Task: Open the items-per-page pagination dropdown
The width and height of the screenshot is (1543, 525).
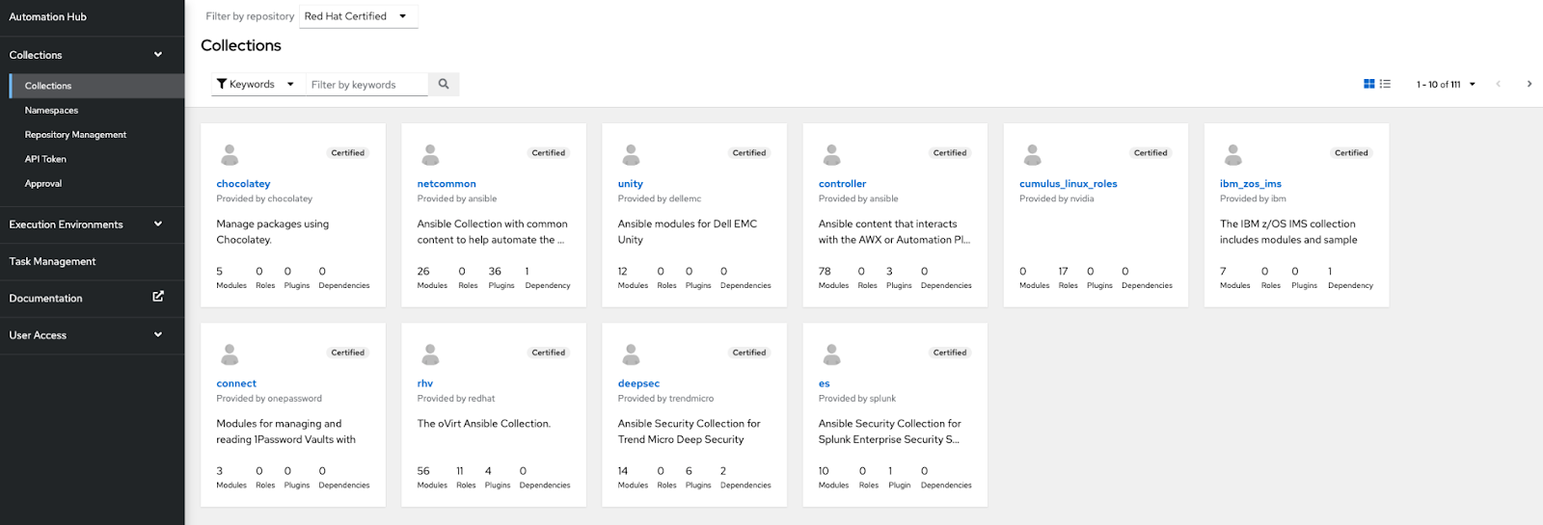Action: (1446, 84)
